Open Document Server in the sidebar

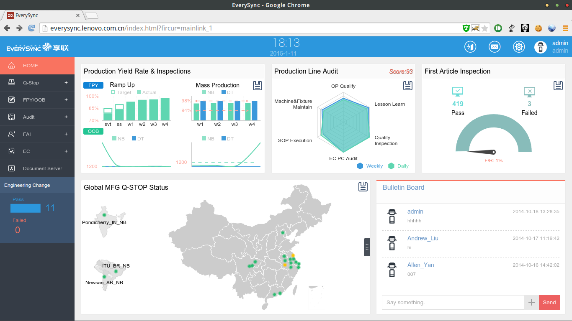37,168
